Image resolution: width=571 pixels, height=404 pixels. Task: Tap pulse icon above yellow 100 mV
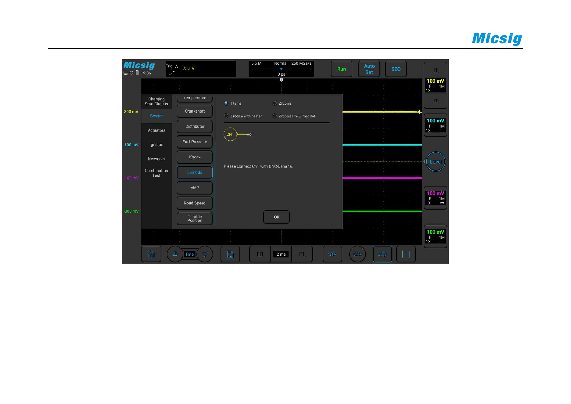coord(436,70)
